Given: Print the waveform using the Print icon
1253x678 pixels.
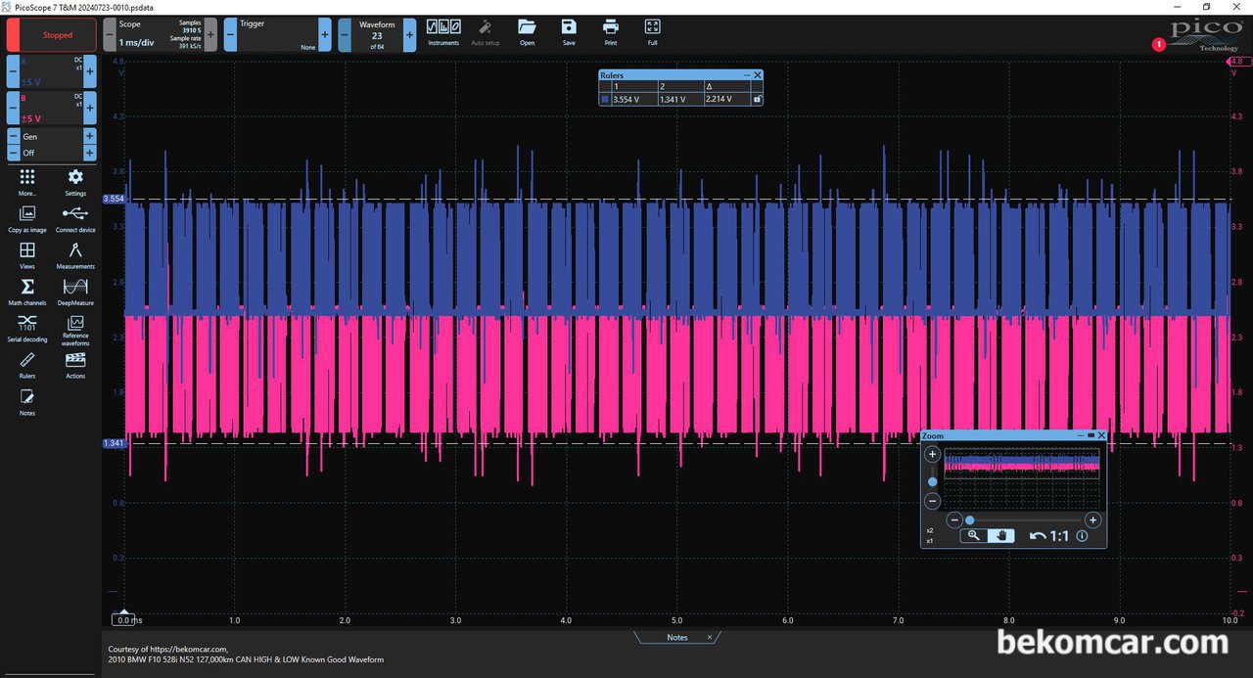Looking at the screenshot, I should pyautogui.click(x=611, y=32).
